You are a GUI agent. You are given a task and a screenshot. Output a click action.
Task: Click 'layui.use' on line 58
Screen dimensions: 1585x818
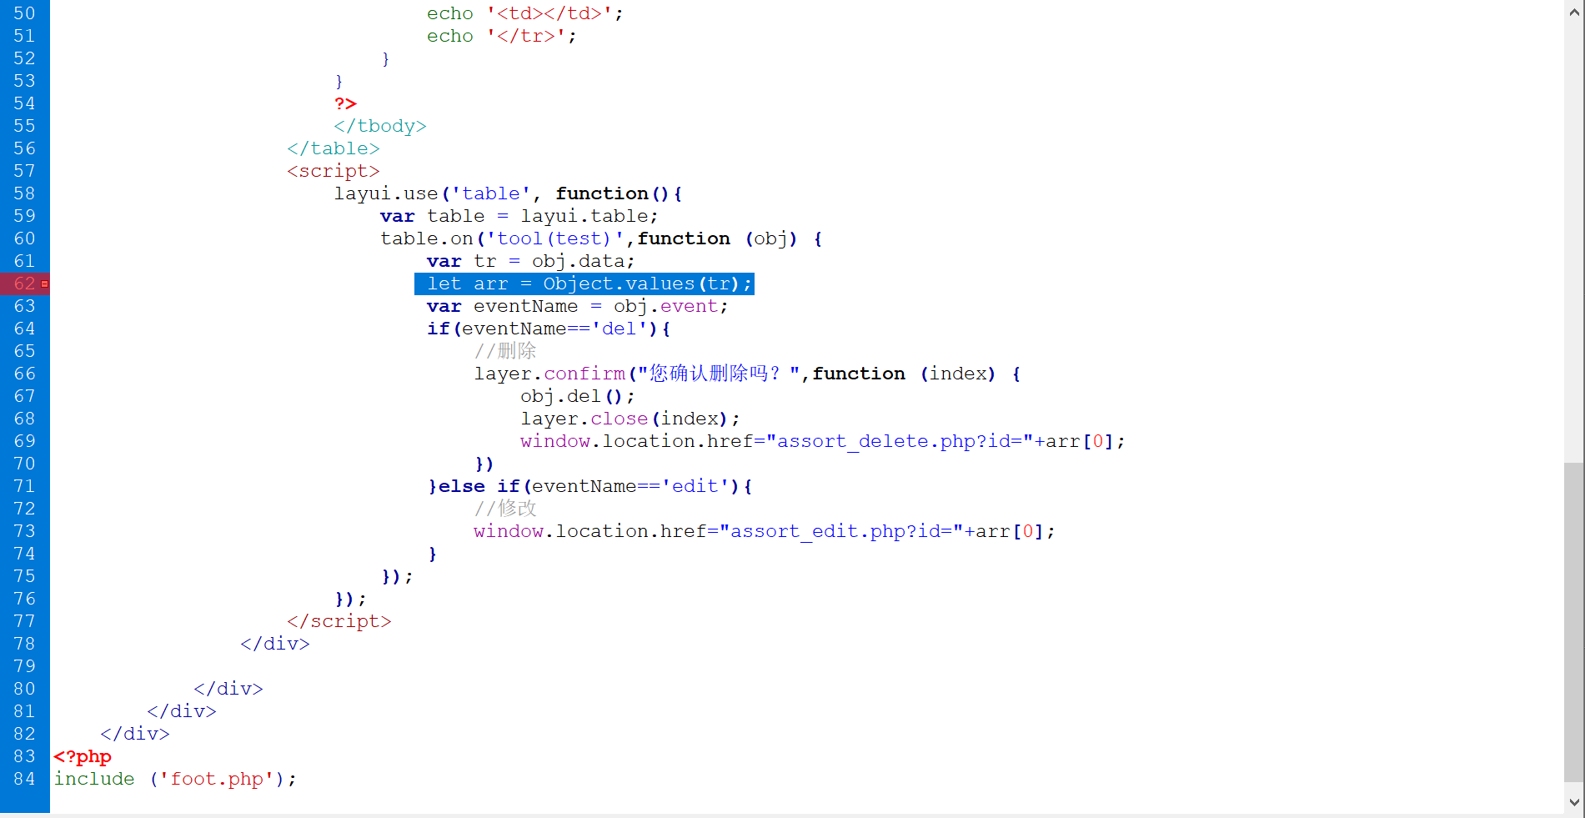click(x=386, y=193)
